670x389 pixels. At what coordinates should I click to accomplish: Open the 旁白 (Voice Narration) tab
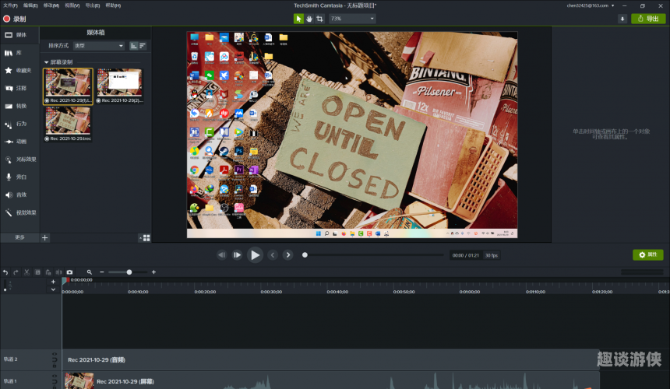tap(19, 177)
